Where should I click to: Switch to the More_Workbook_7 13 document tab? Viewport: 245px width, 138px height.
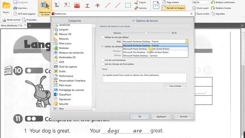11,25
